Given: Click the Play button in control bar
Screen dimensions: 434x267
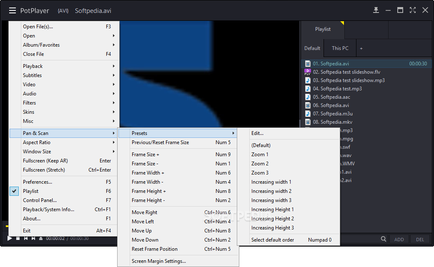Looking at the screenshot, I should tap(10, 238).
